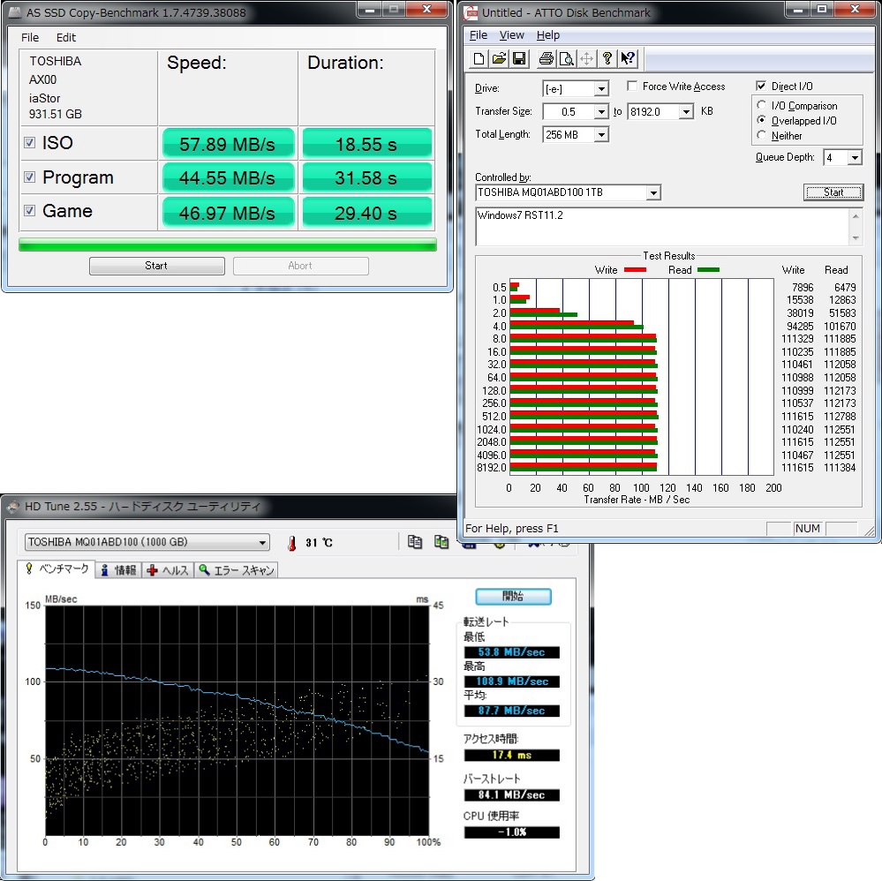Switch to the 情報 tab in HD Tune
This screenshot has height=881, width=882.
click(x=118, y=570)
